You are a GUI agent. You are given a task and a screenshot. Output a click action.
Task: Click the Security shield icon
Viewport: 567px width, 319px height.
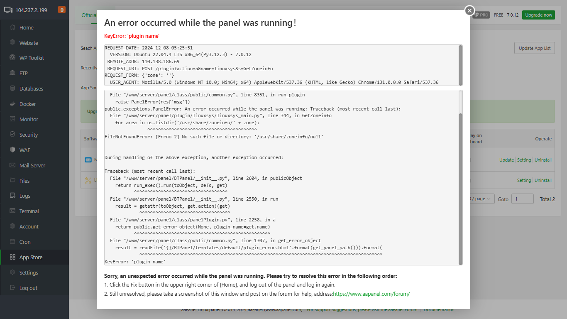coord(12,135)
